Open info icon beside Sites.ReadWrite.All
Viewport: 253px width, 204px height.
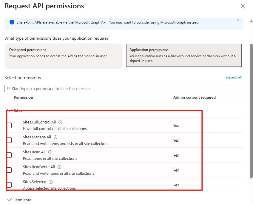click(59, 167)
